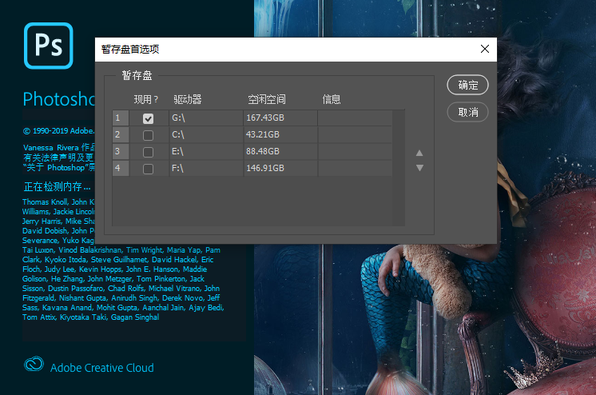
Task: Click the 正在检测内存 status text
Action: point(57,187)
